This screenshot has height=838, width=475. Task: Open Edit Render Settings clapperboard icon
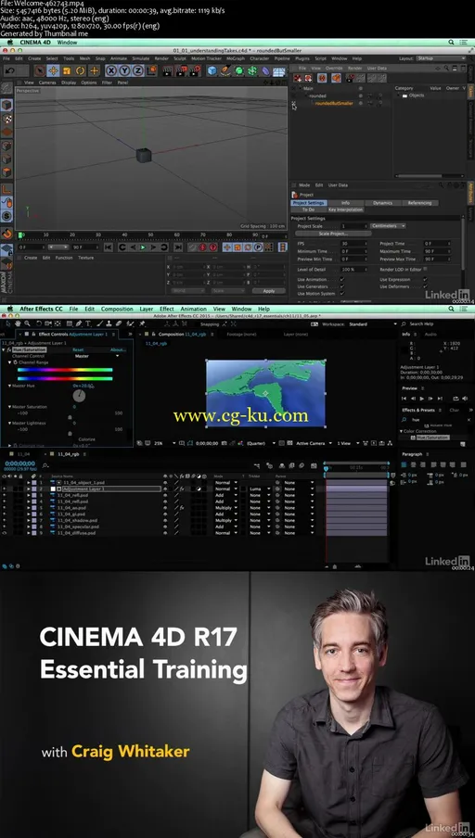click(195, 70)
